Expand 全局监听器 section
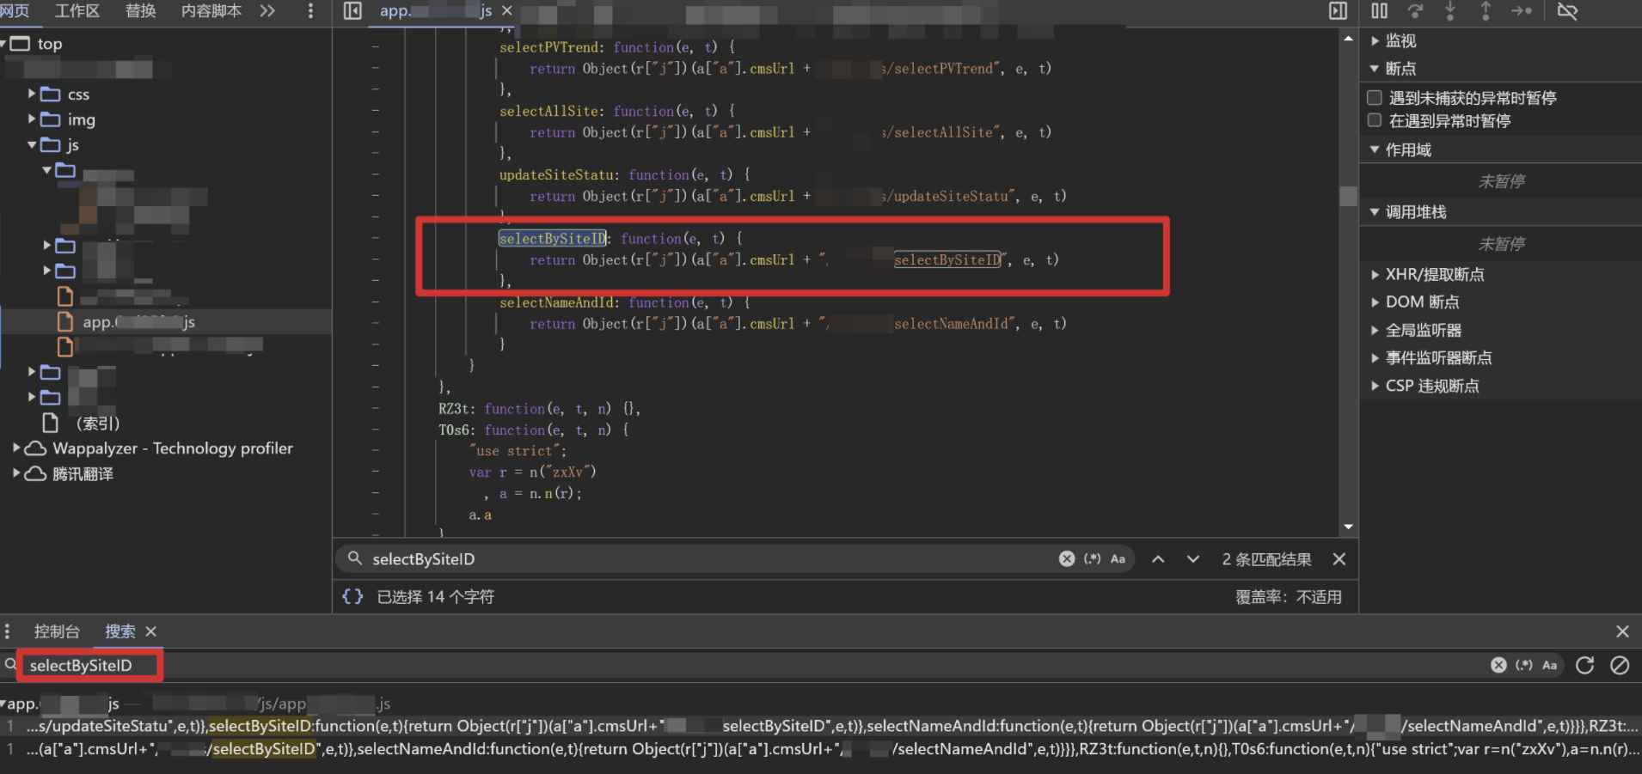The width and height of the screenshot is (1642, 774). tap(1375, 330)
